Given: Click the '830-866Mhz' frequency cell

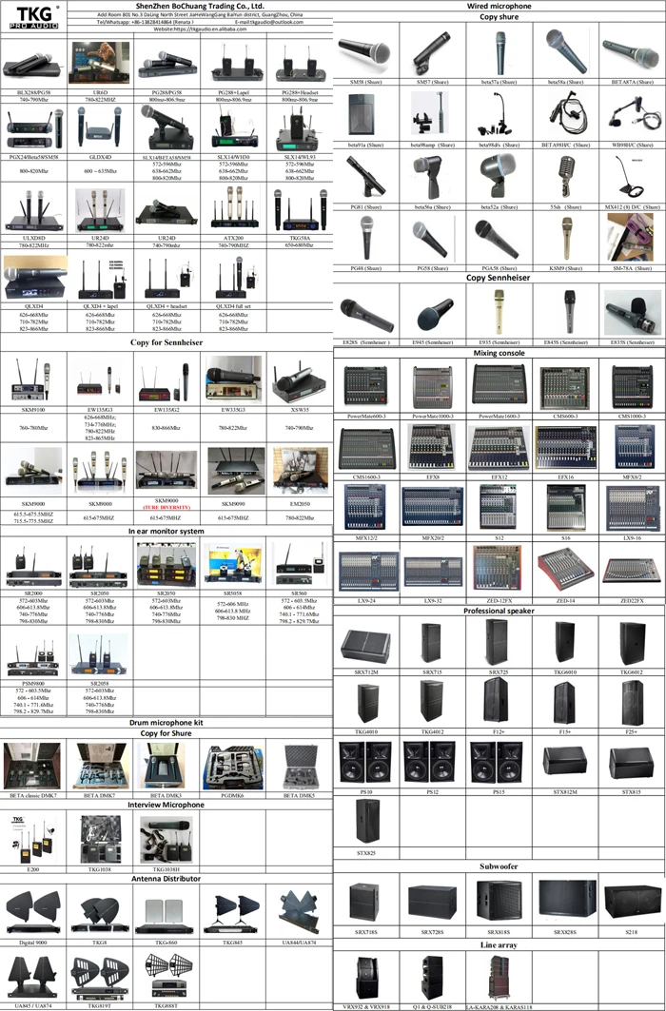Looking at the screenshot, I should pos(165,427).
